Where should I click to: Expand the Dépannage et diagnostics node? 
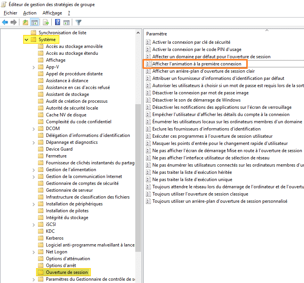tap(33, 142)
